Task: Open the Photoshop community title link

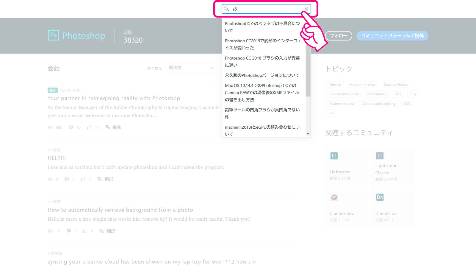Action: tap(84, 36)
